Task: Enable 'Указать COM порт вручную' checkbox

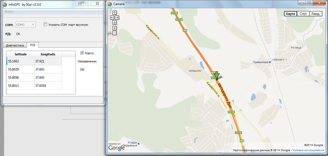Action: [x=45, y=24]
